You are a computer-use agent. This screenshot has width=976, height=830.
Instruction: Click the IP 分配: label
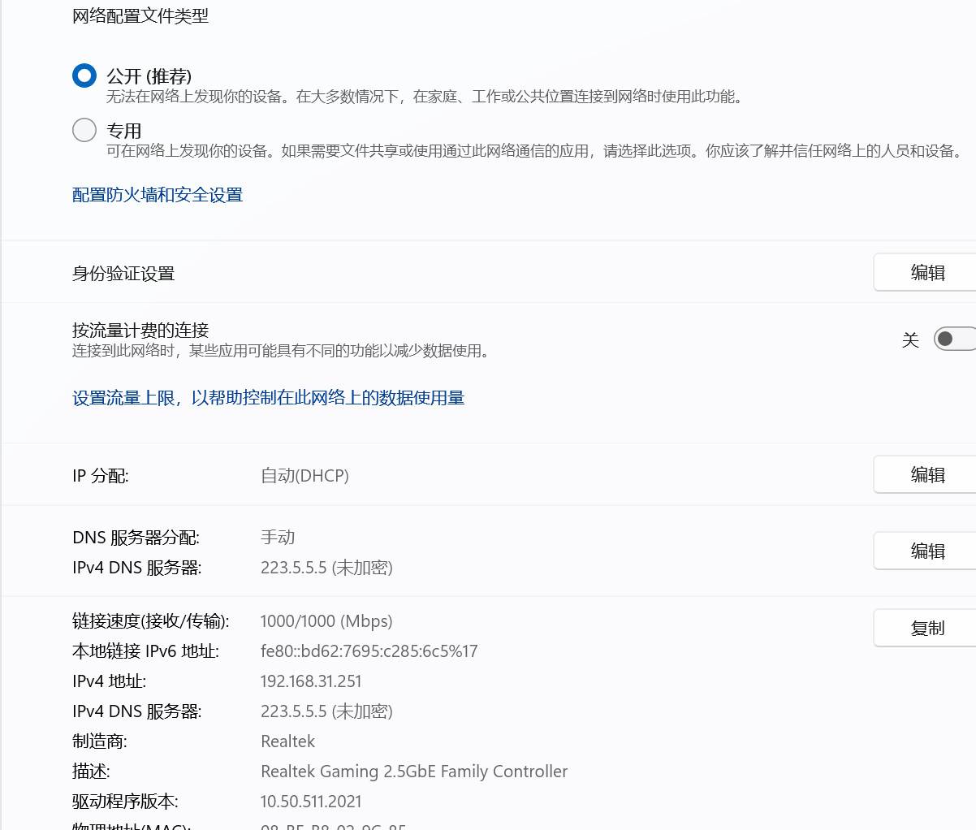point(101,476)
